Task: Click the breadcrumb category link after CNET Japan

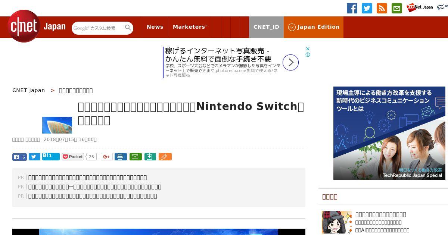Action: coord(76,90)
